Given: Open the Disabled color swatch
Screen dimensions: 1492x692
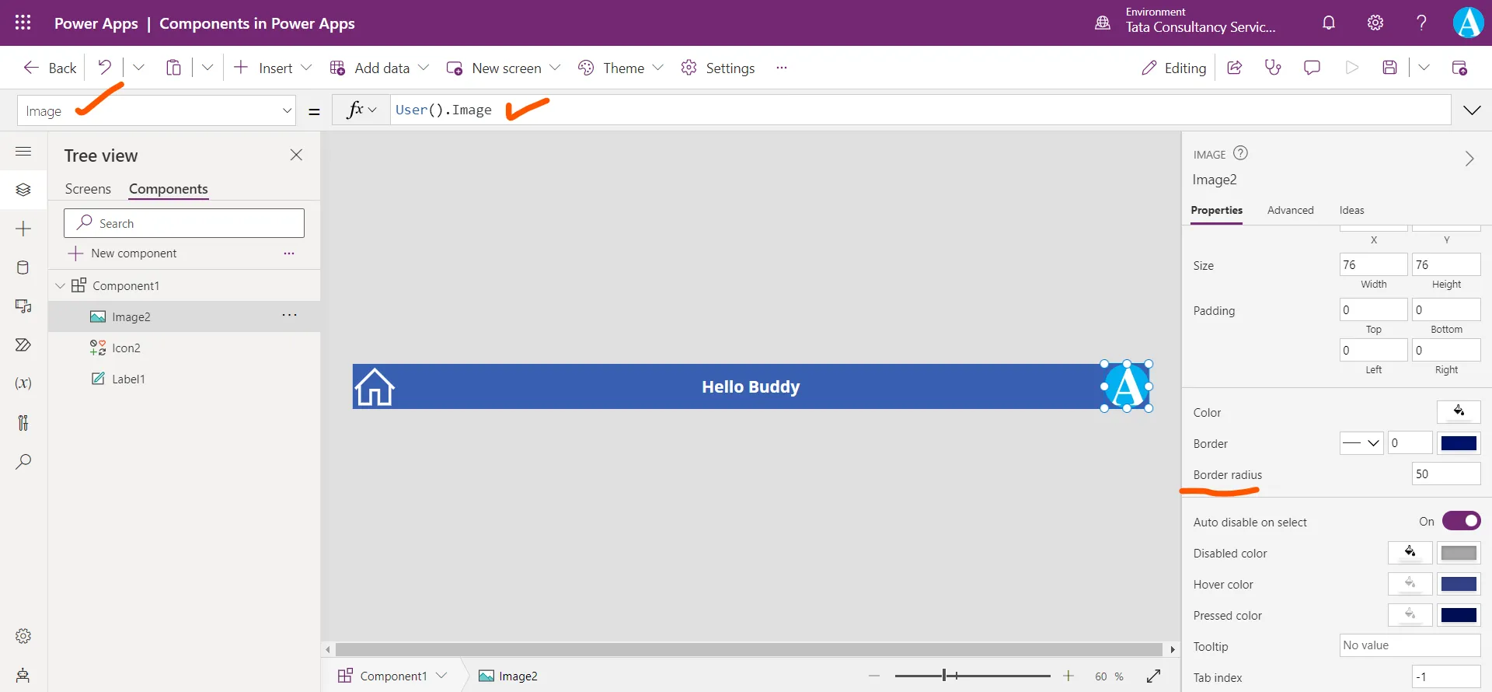Looking at the screenshot, I should (1459, 553).
